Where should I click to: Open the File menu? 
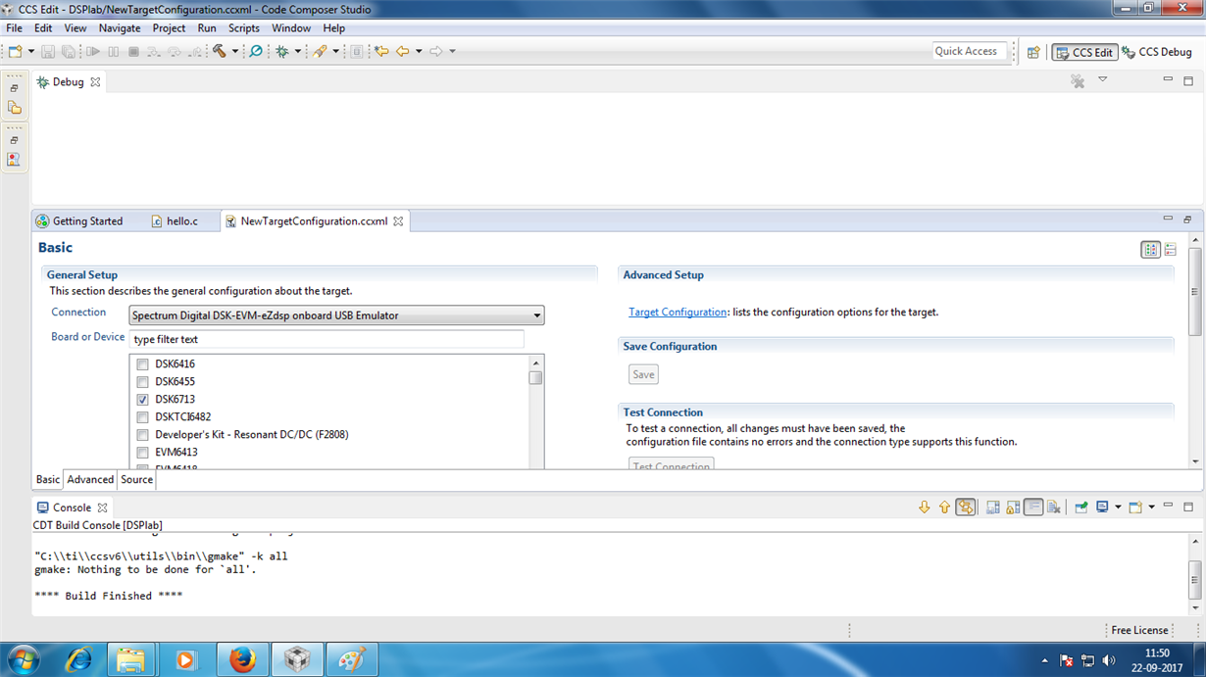tap(15, 28)
